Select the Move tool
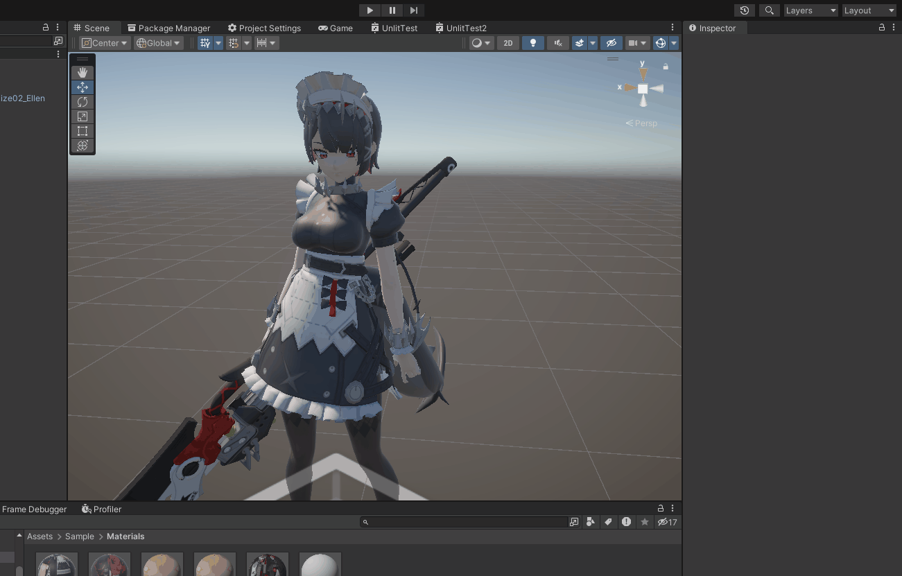This screenshot has width=902, height=576. [83, 87]
